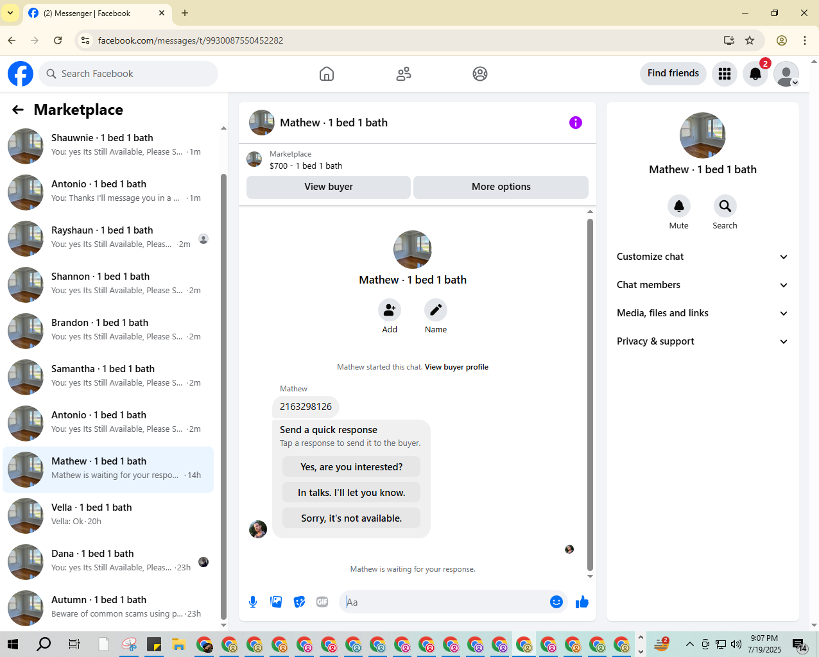Open the Windows Start menu
This screenshot has width=819, height=657.
[x=13, y=644]
